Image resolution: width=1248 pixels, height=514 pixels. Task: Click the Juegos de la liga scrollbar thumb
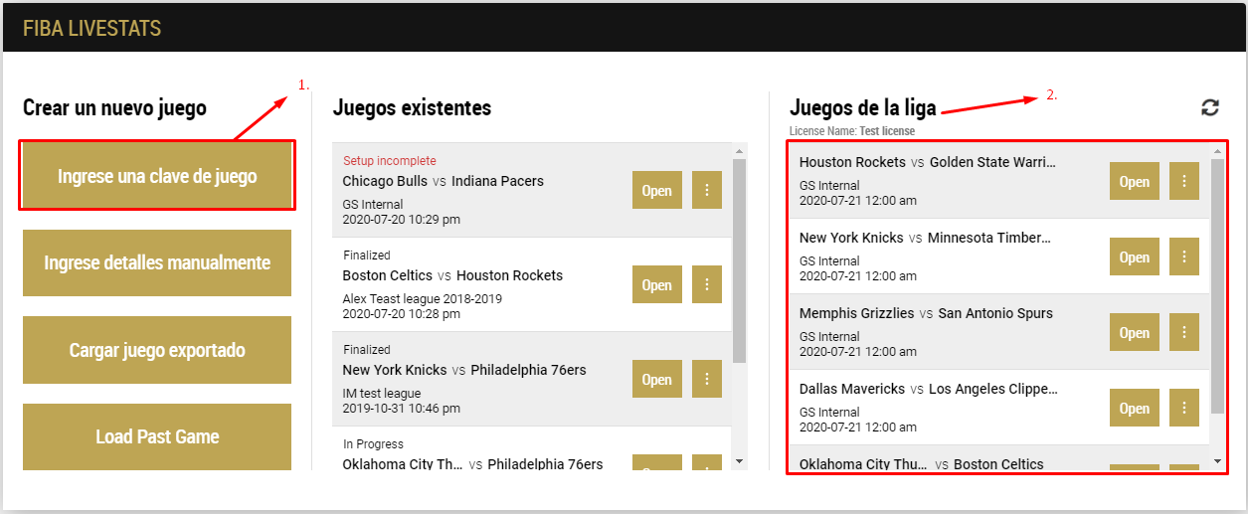(x=1218, y=286)
